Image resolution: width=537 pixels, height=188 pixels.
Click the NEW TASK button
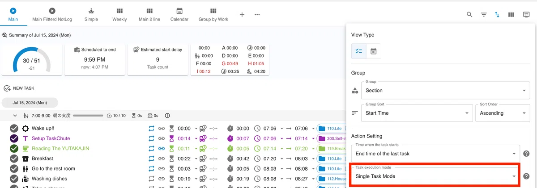[19, 88]
